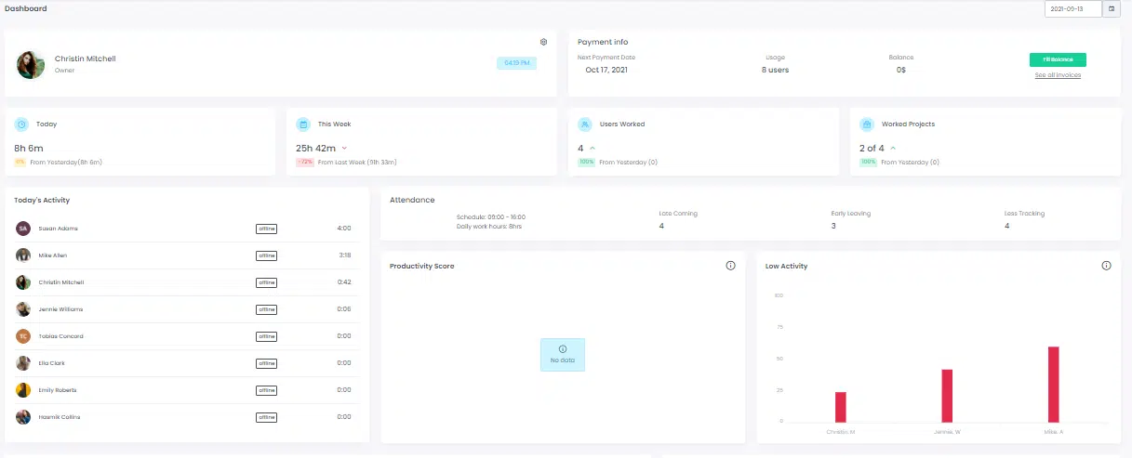Click Susan Adams SA avatar

[23, 229]
